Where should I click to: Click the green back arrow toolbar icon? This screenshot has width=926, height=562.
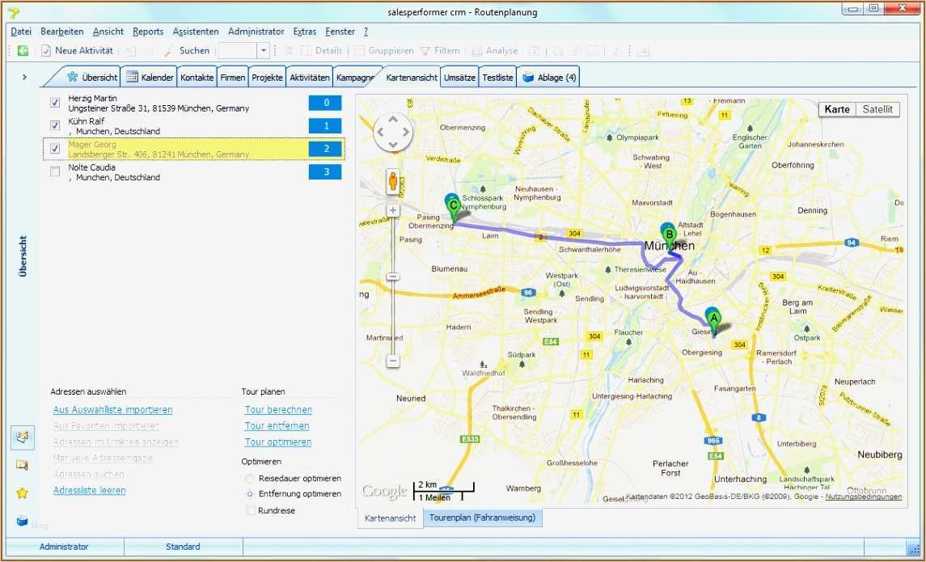[23, 51]
